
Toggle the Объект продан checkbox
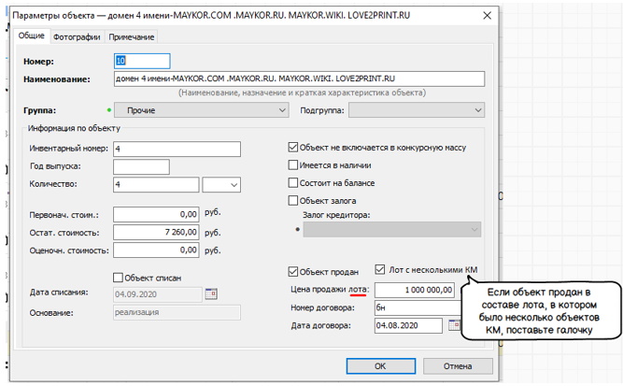click(293, 272)
